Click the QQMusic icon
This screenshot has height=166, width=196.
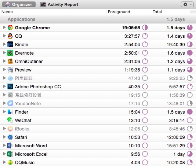[10, 162]
